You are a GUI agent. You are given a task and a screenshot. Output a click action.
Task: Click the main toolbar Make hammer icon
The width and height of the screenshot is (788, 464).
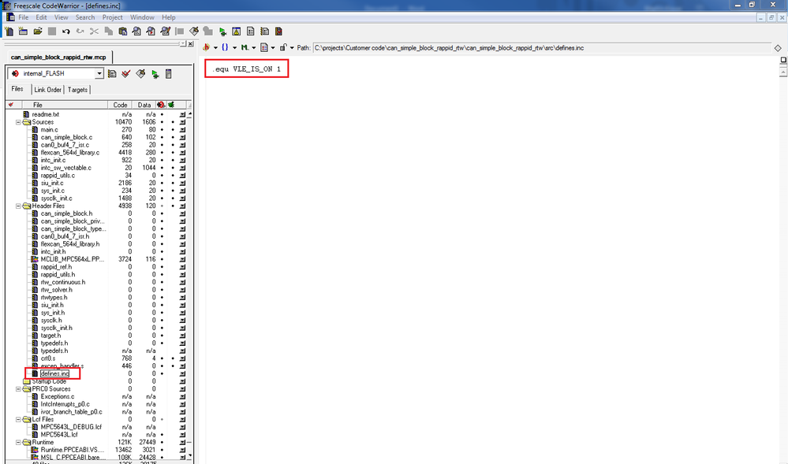tap(194, 32)
